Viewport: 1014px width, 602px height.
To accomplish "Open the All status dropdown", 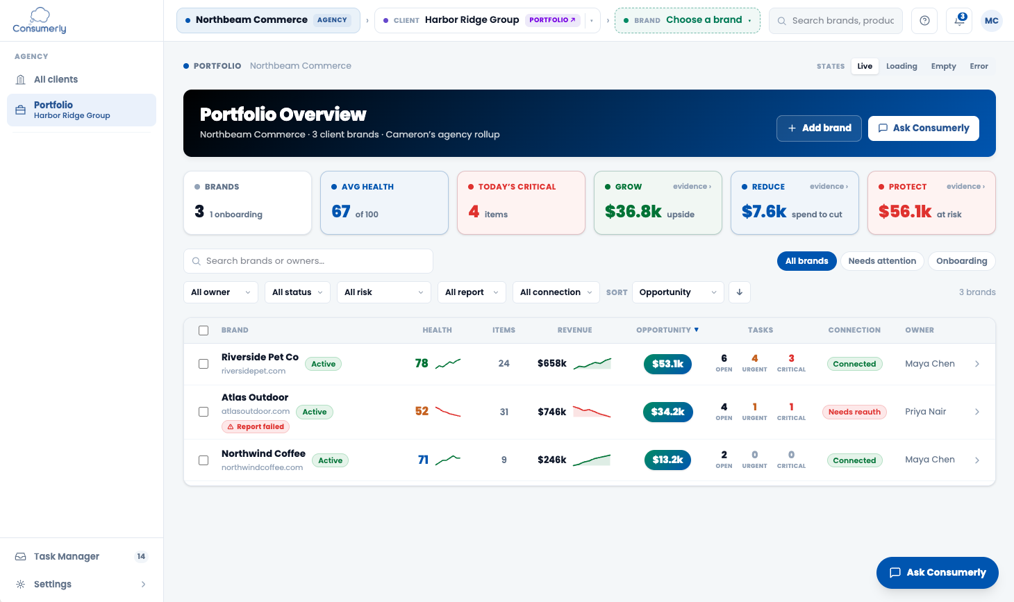I will pos(297,292).
